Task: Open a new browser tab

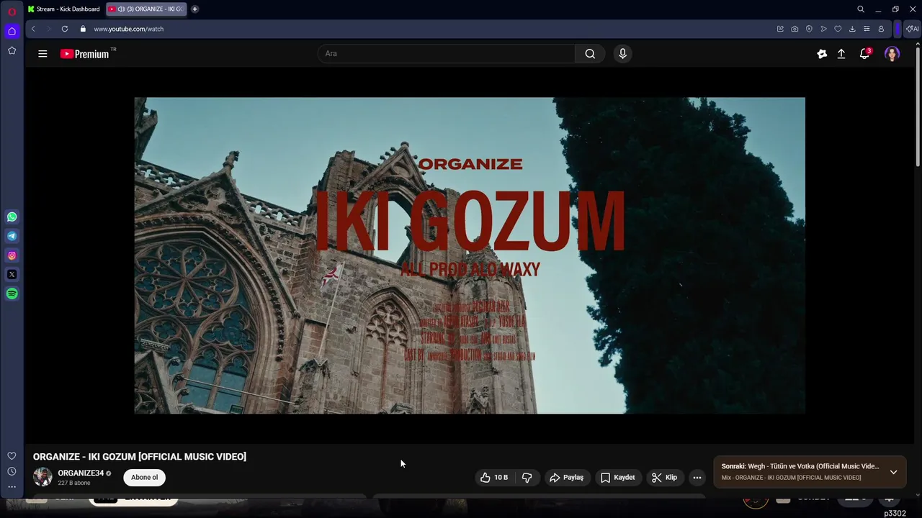Action: 194,9
